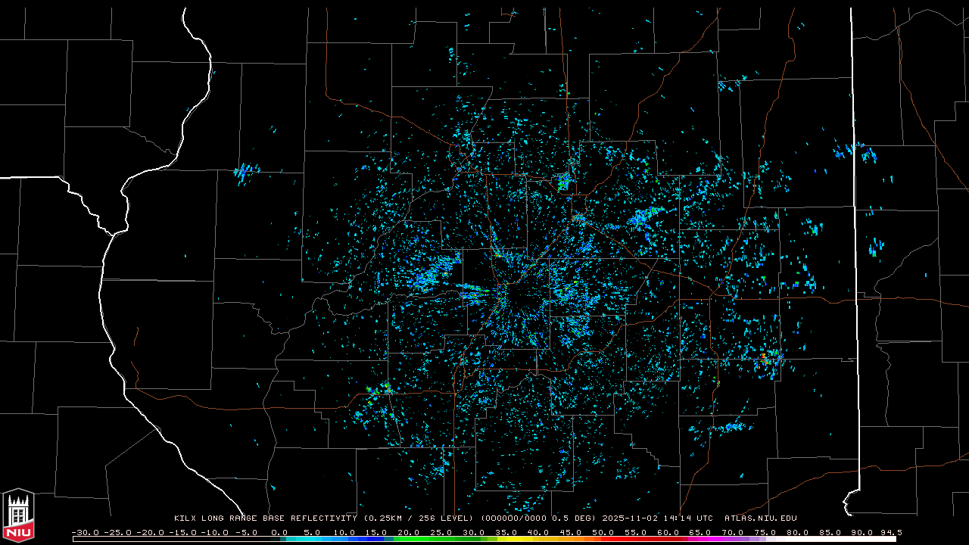Pick the magenta segment of the color bar

712,539
